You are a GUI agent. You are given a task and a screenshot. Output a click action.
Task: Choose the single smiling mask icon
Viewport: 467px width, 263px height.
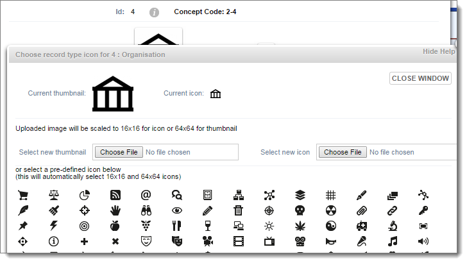(x=146, y=241)
